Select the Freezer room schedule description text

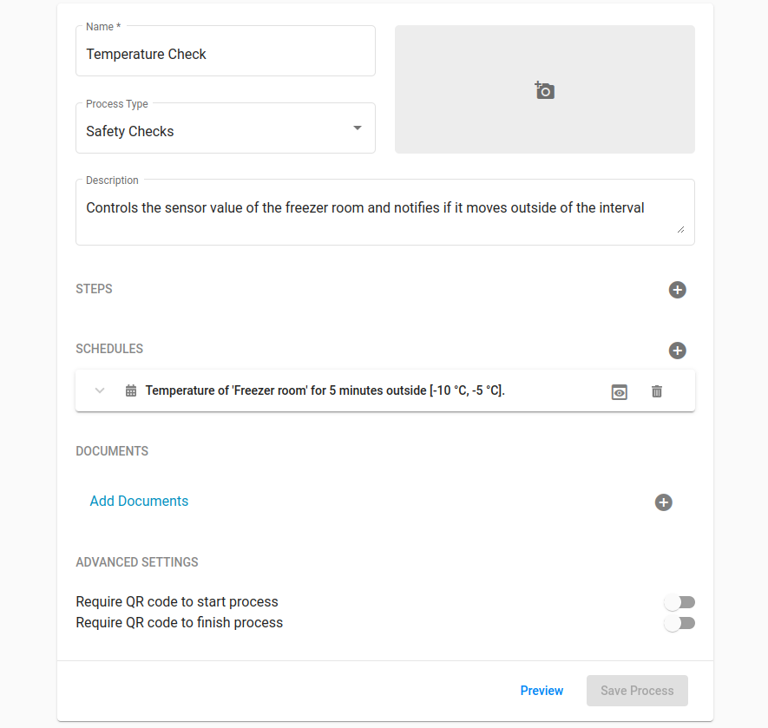tap(325, 391)
